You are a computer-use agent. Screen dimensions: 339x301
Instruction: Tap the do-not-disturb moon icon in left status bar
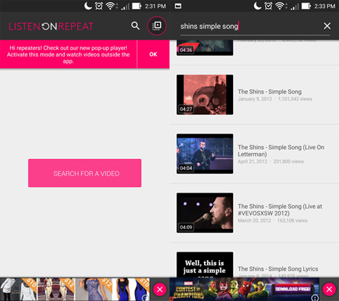point(88,6)
